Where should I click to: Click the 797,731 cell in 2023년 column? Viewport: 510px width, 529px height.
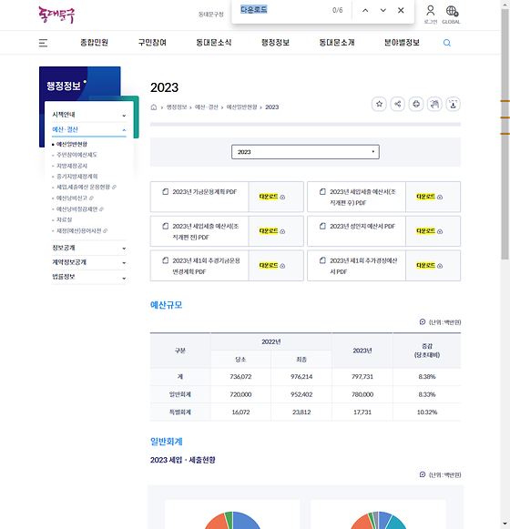click(x=362, y=377)
